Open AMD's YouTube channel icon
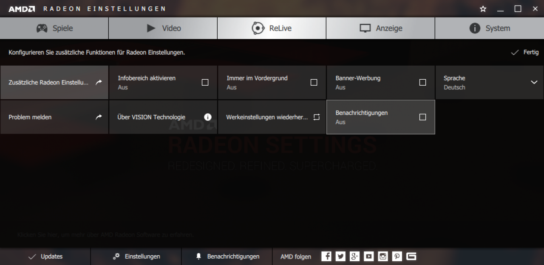This screenshot has height=265, width=544. (x=369, y=256)
